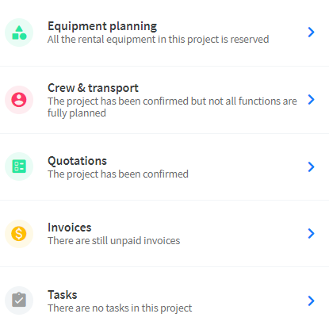
Task: Click 'There are no tasks in this project'
Action: (x=120, y=308)
